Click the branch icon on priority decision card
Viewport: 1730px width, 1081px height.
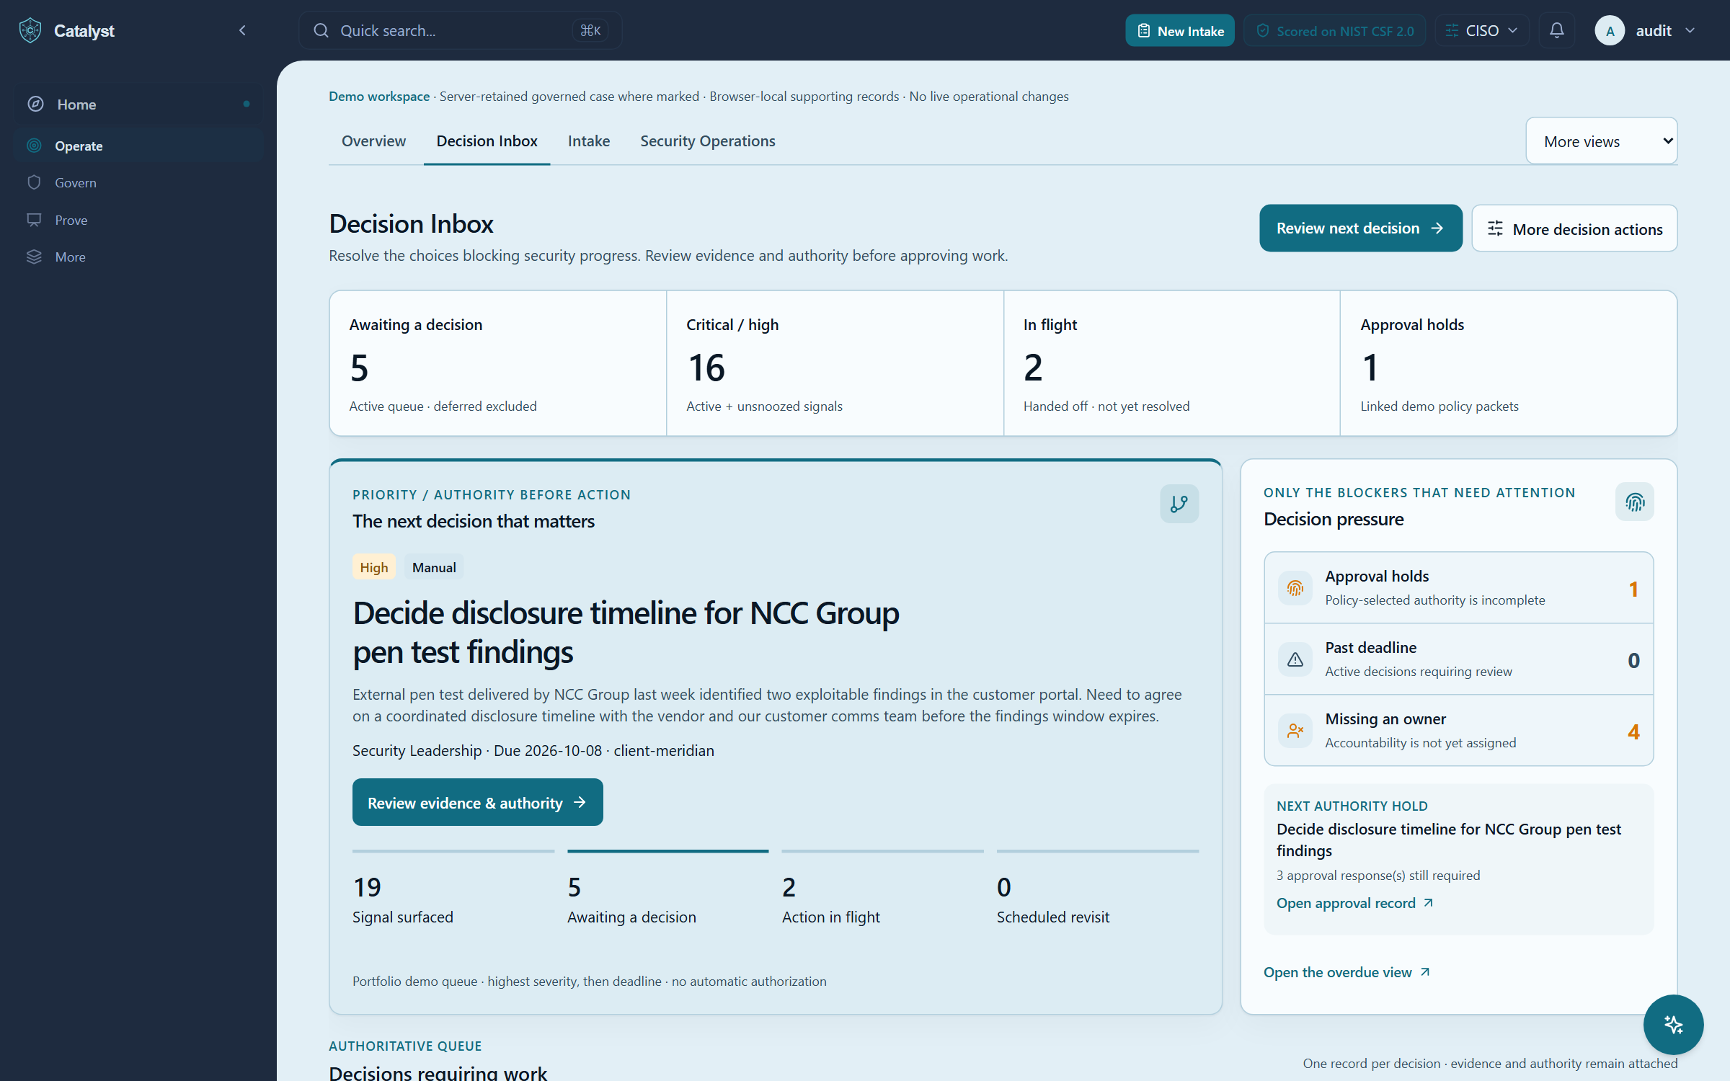pos(1179,504)
